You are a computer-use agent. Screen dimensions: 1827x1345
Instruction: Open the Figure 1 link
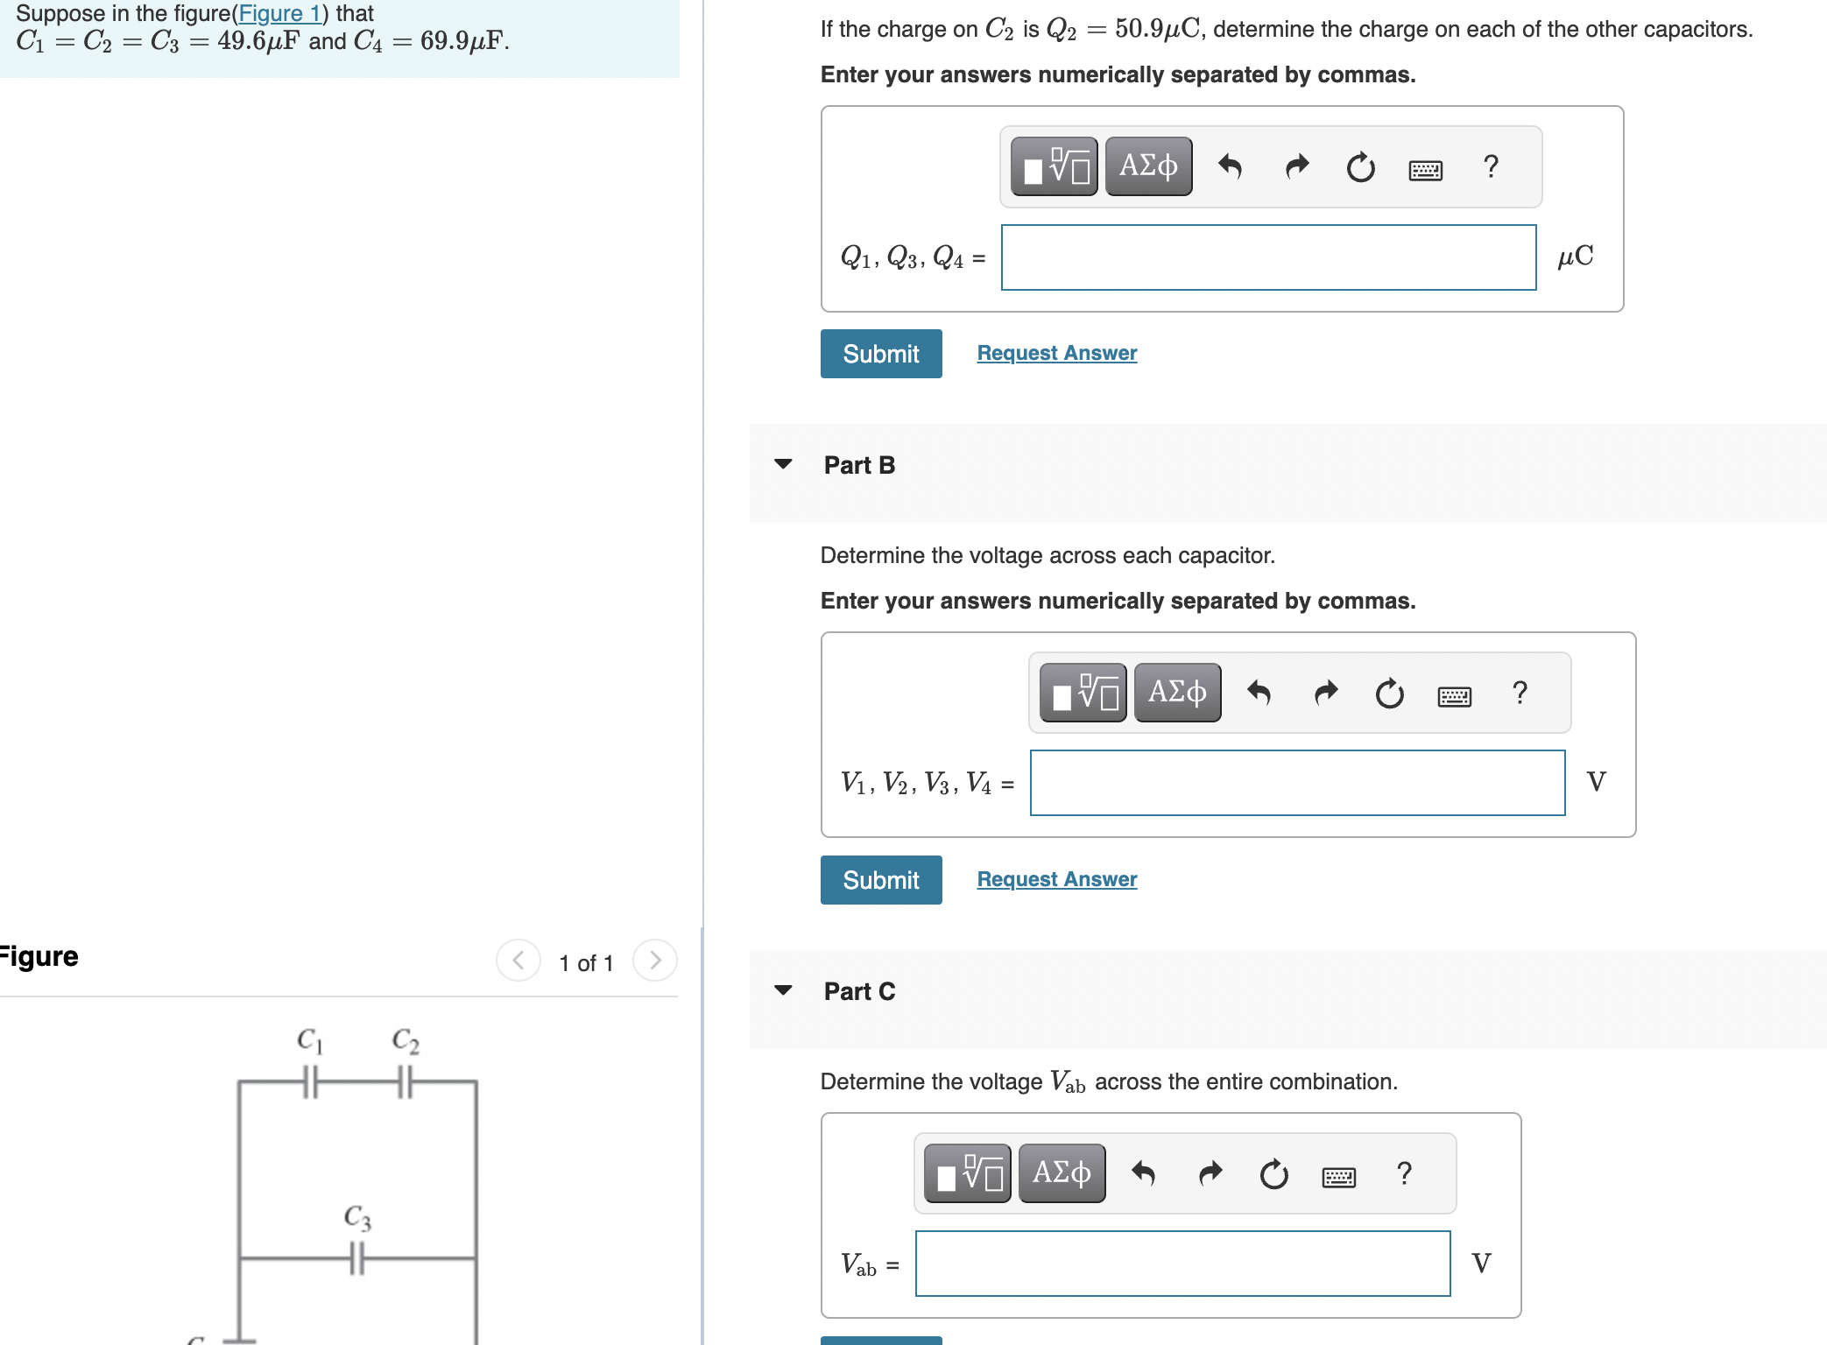click(279, 13)
